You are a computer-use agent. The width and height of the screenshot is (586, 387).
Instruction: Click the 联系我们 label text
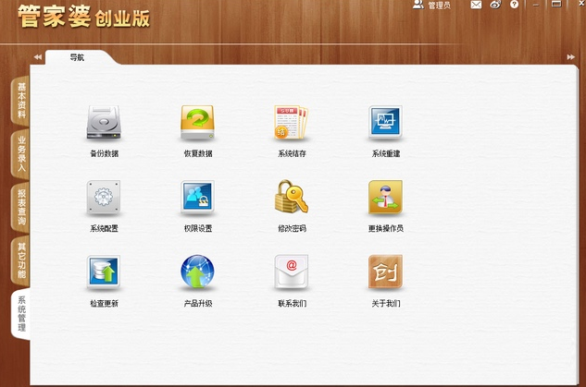292,303
